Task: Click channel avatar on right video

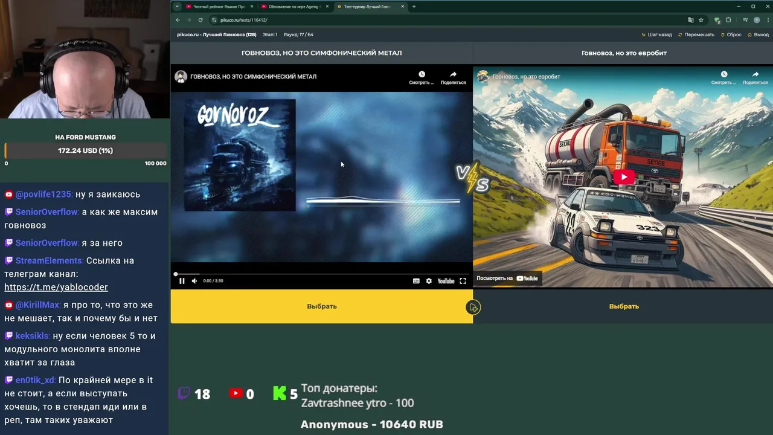Action: [x=483, y=76]
